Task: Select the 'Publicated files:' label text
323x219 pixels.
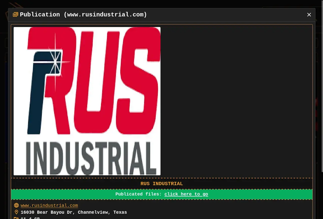Action: (139, 194)
